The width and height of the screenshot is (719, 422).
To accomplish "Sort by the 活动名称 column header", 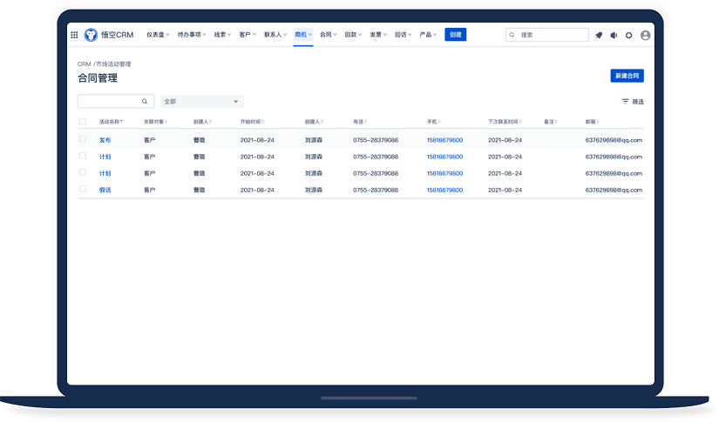I will coord(111,122).
